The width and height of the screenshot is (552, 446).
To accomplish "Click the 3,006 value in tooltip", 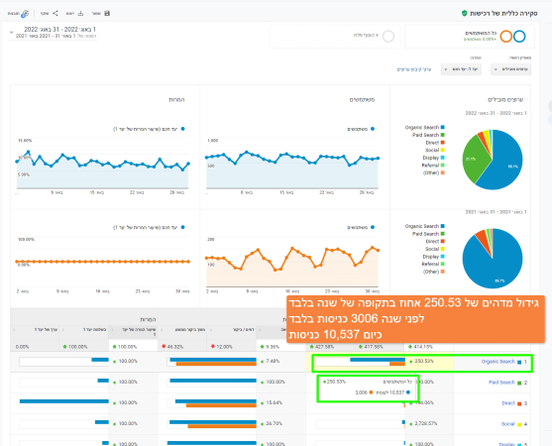I will 361,392.
